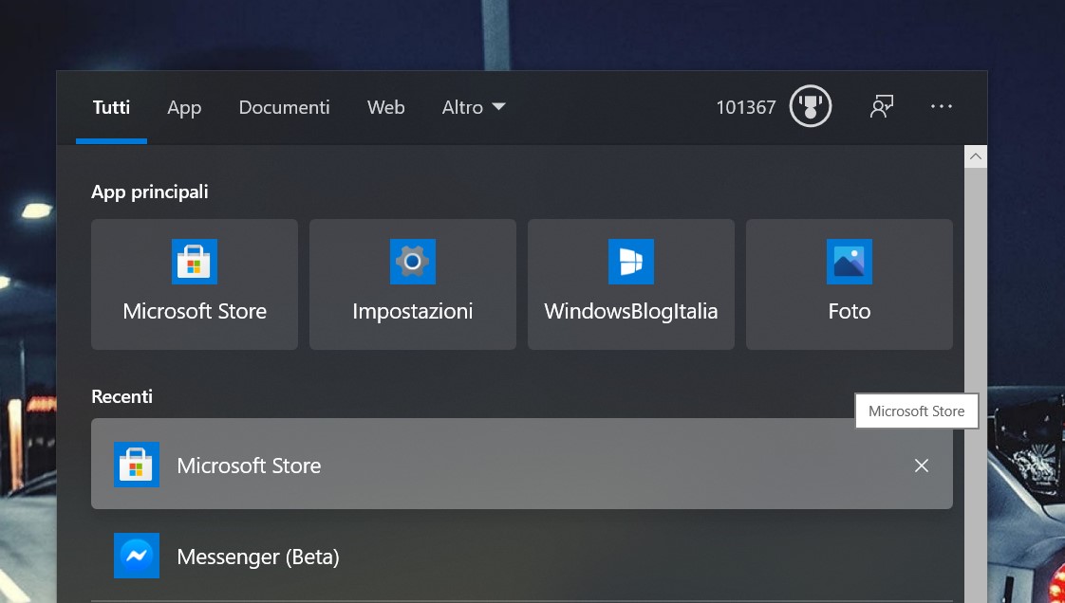Viewport: 1065px width, 603px height.
Task: Open the Microsoft Store row in Recenti
Action: (522, 464)
